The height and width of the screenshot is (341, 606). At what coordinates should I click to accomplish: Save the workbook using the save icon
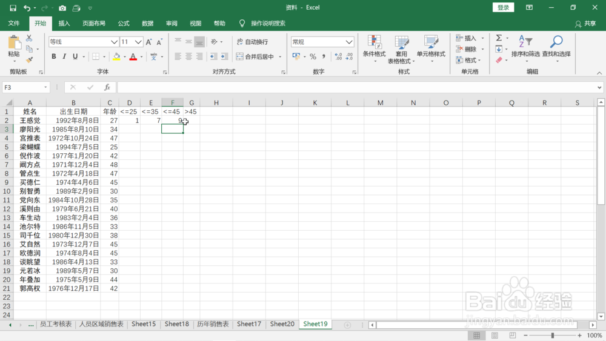(13, 8)
